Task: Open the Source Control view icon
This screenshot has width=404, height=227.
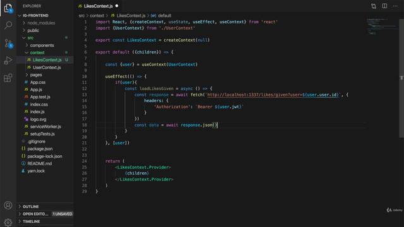Action: 8,43
